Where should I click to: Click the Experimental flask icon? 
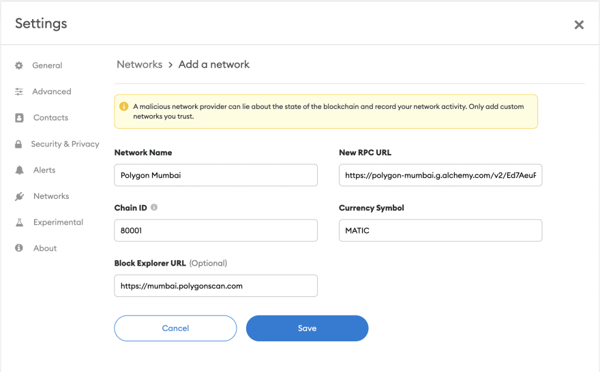pyautogui.click(x=19, y=222)
